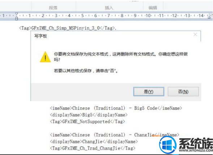Place cursor in the displayName ChangJie line
213x155 pixels.
click(x=94, y=142)
